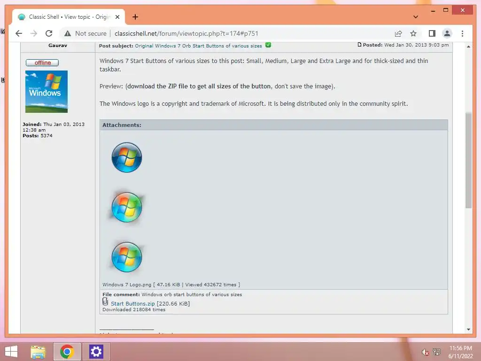The height and width of the screenshot is (361, 481).
Task: Open File Explorer from the taskbar
Action: tap(38, 352)
